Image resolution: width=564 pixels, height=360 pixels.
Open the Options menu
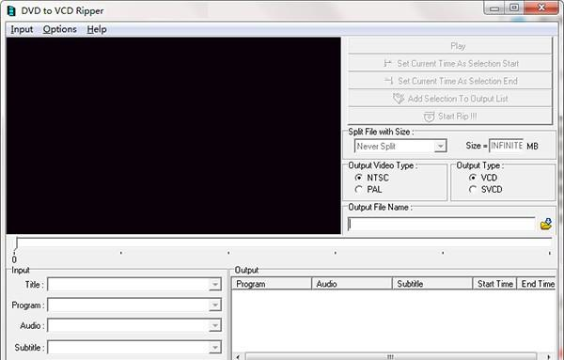tap(60, 29)
